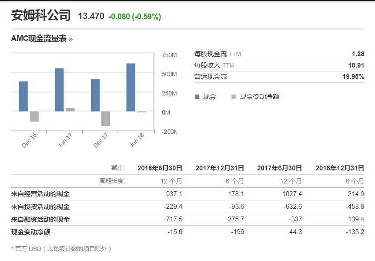Click the 2016年12月31日 column header
The width and height of the screenshot is (375, 261).
(x=340, y=168)
